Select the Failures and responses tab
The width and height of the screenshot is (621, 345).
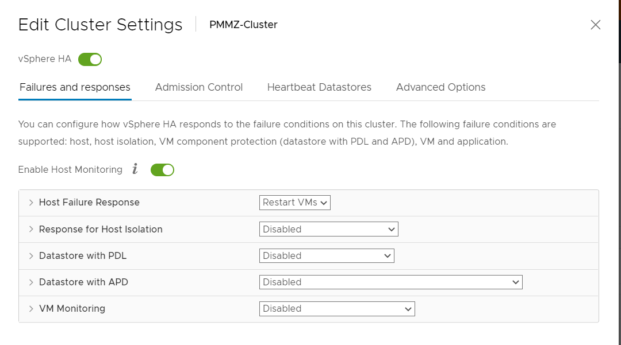tap(75, 87)
